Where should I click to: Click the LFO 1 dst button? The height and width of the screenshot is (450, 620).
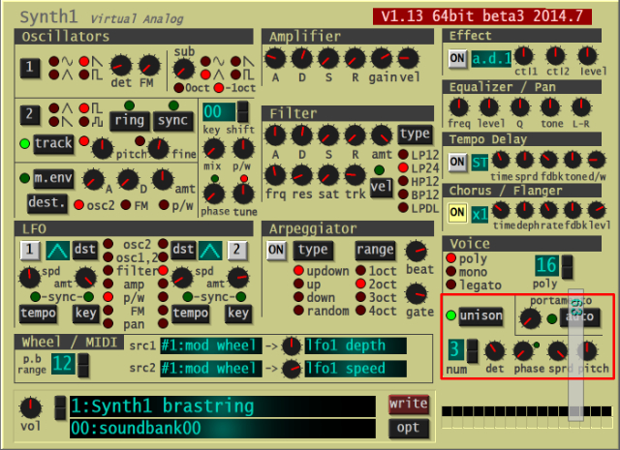(x=85, y=250)
